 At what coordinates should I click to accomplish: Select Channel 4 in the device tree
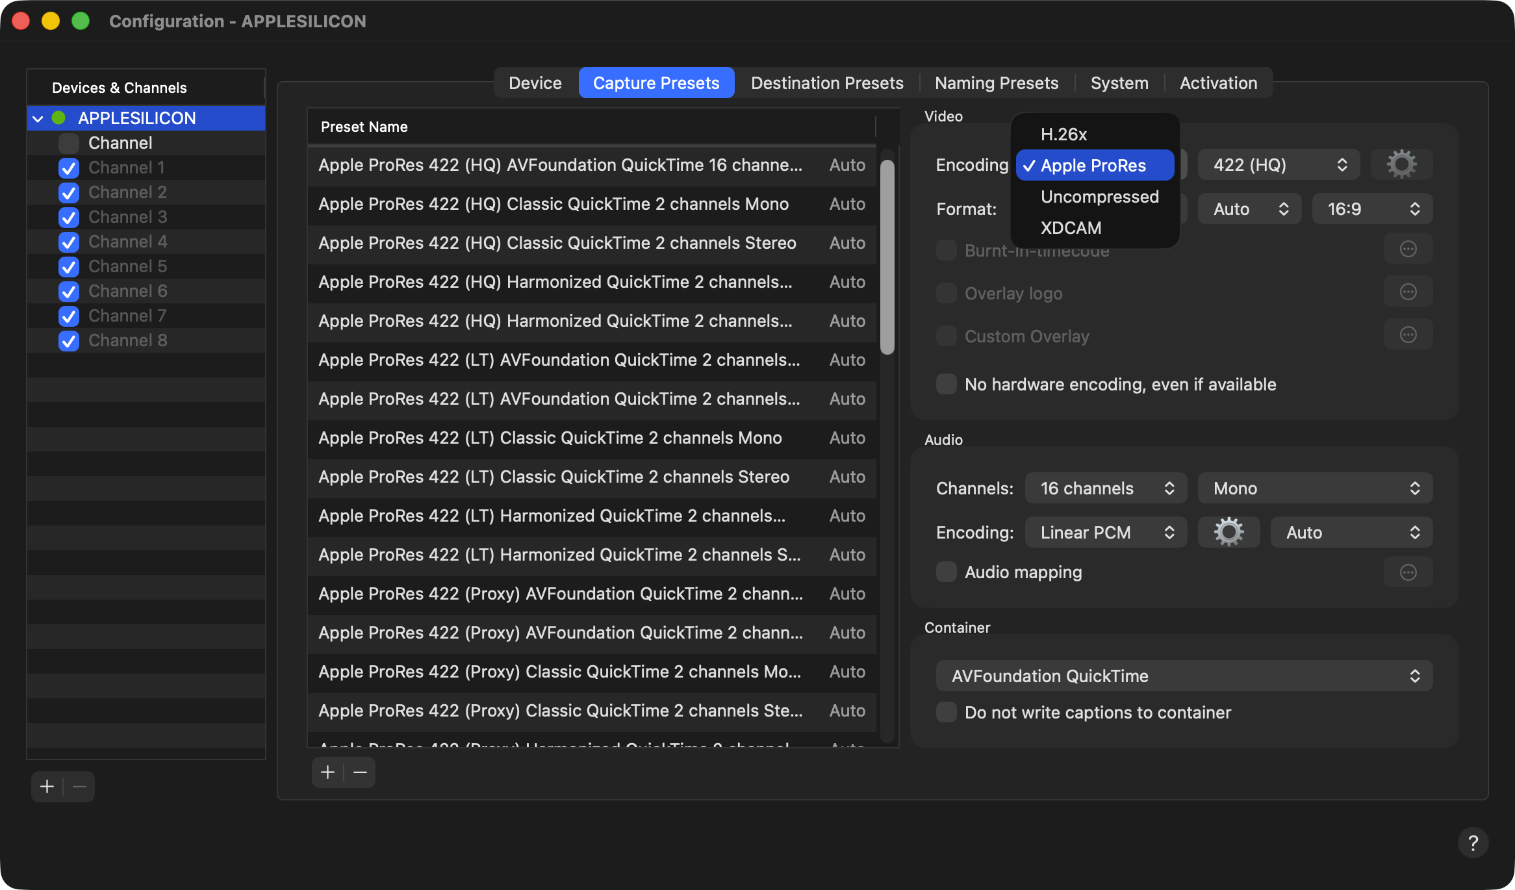tap(146, 242)
